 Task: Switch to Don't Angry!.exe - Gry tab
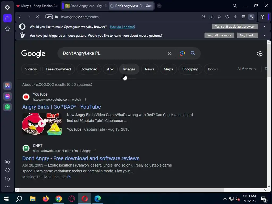tap(86, 6)
